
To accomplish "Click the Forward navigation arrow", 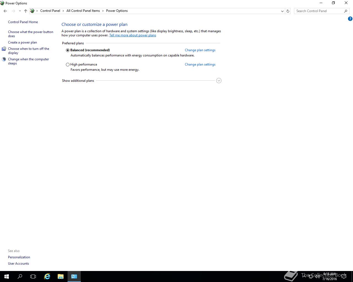I will click(x=13, y=11).
